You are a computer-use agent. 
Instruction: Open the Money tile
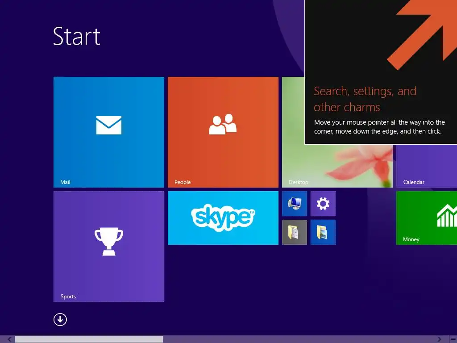pos(426,218)
